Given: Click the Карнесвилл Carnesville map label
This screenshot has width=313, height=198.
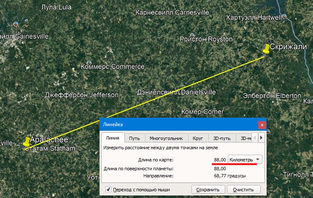Looking at the screenshot, I should [x=172, y=13].
